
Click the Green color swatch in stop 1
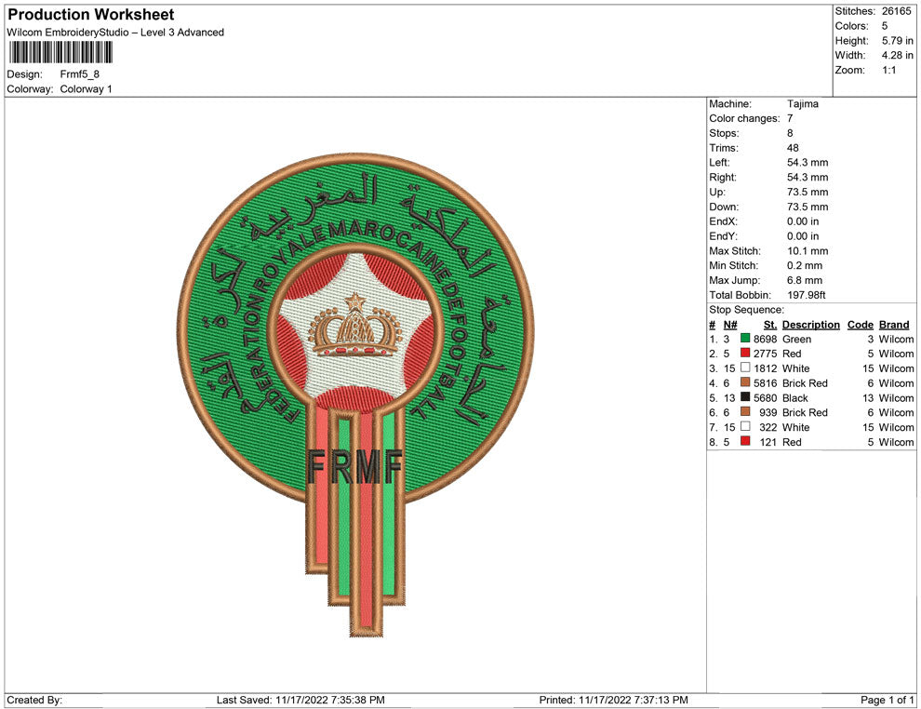click(745, 339)
